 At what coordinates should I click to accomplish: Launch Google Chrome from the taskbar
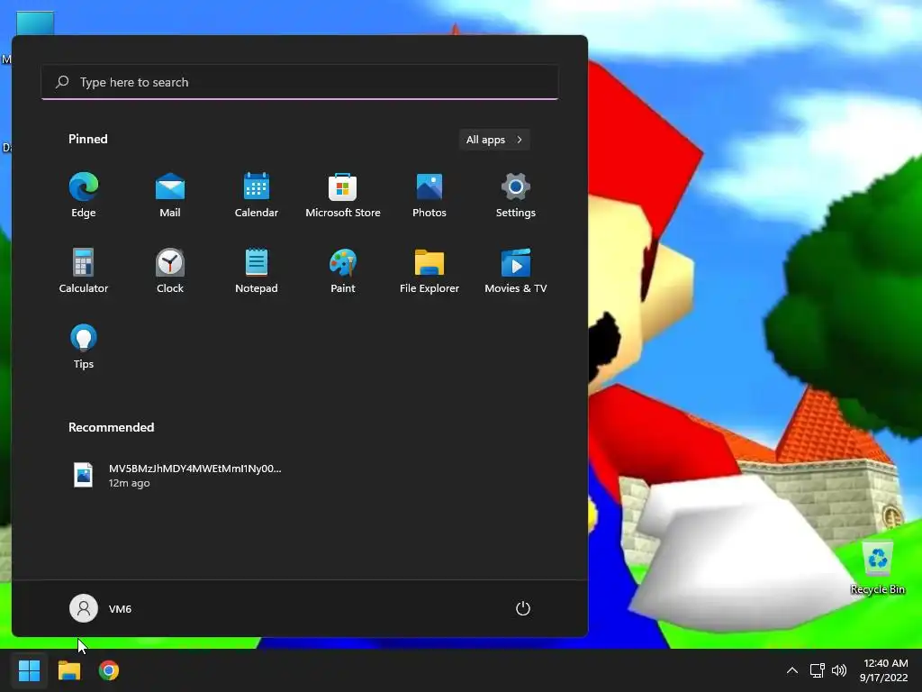(x=109, y=670)
